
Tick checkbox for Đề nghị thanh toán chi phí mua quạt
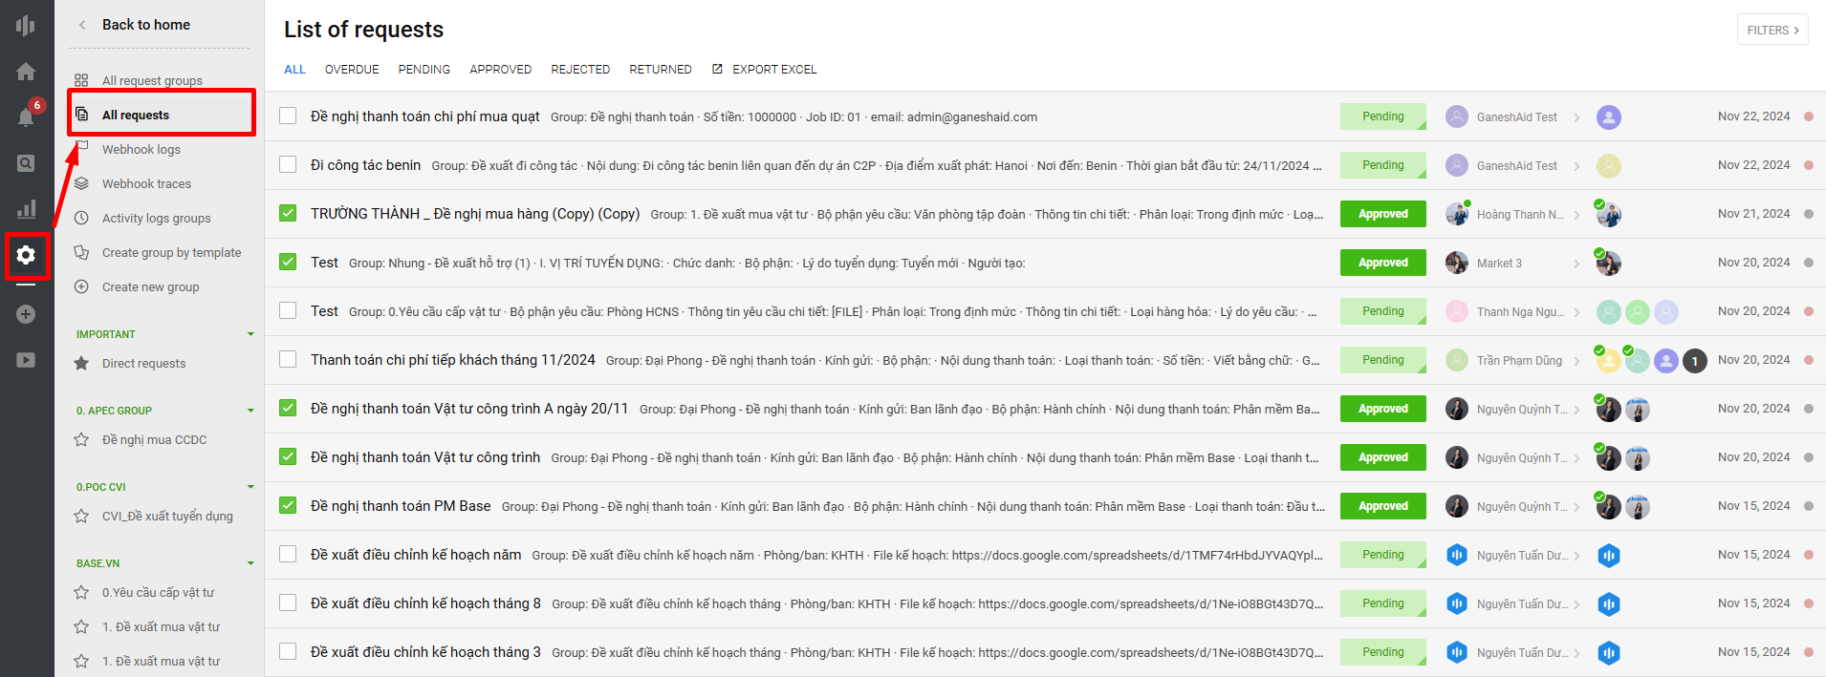[288, 116]
